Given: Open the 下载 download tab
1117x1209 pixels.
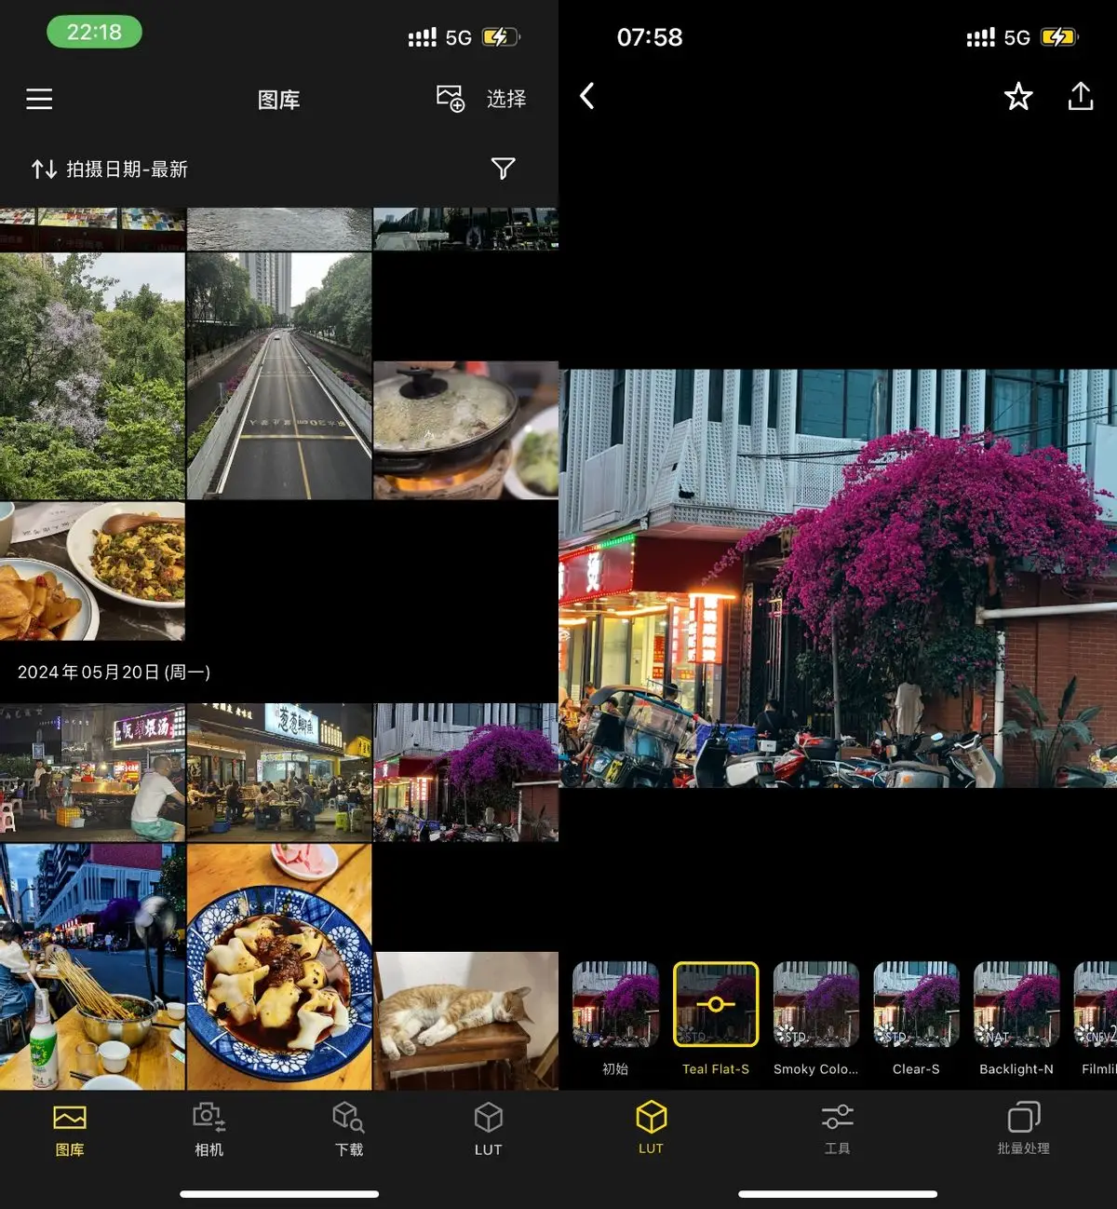Looking at the screenshot, I should tap(348, 1128).
